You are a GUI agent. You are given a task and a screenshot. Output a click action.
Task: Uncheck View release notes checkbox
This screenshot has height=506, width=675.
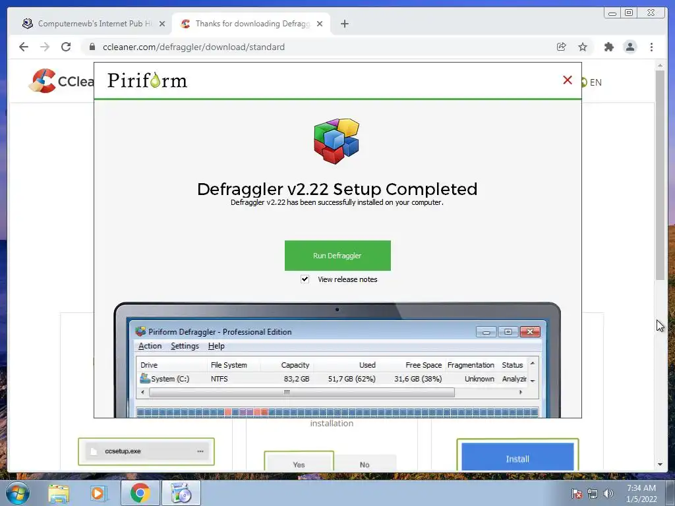tap(305, 279)
